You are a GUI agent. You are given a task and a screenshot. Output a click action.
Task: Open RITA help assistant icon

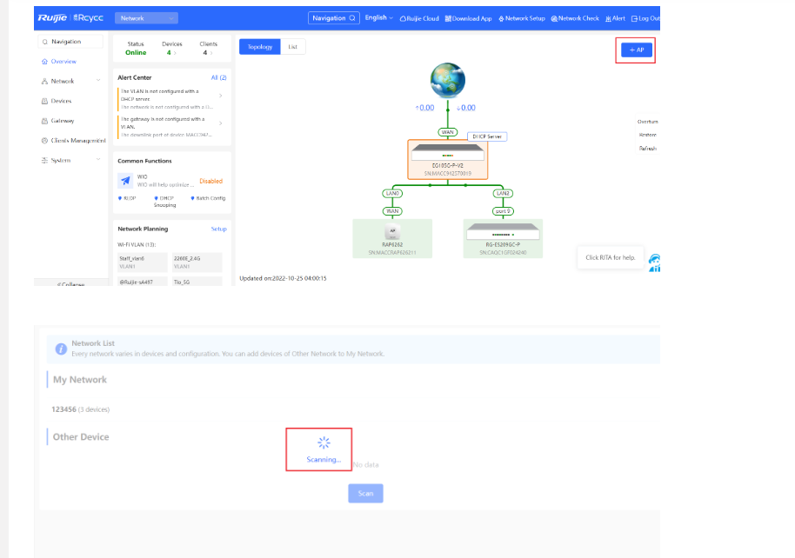[x=655, y=262]
